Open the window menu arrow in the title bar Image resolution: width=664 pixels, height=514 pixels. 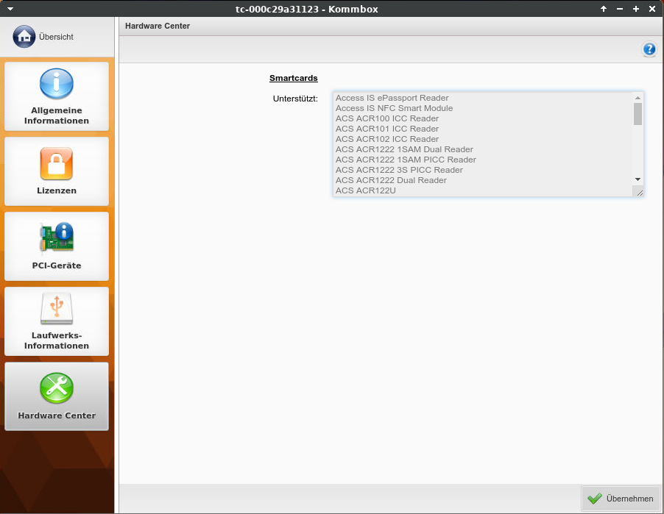tap(10, 9)
